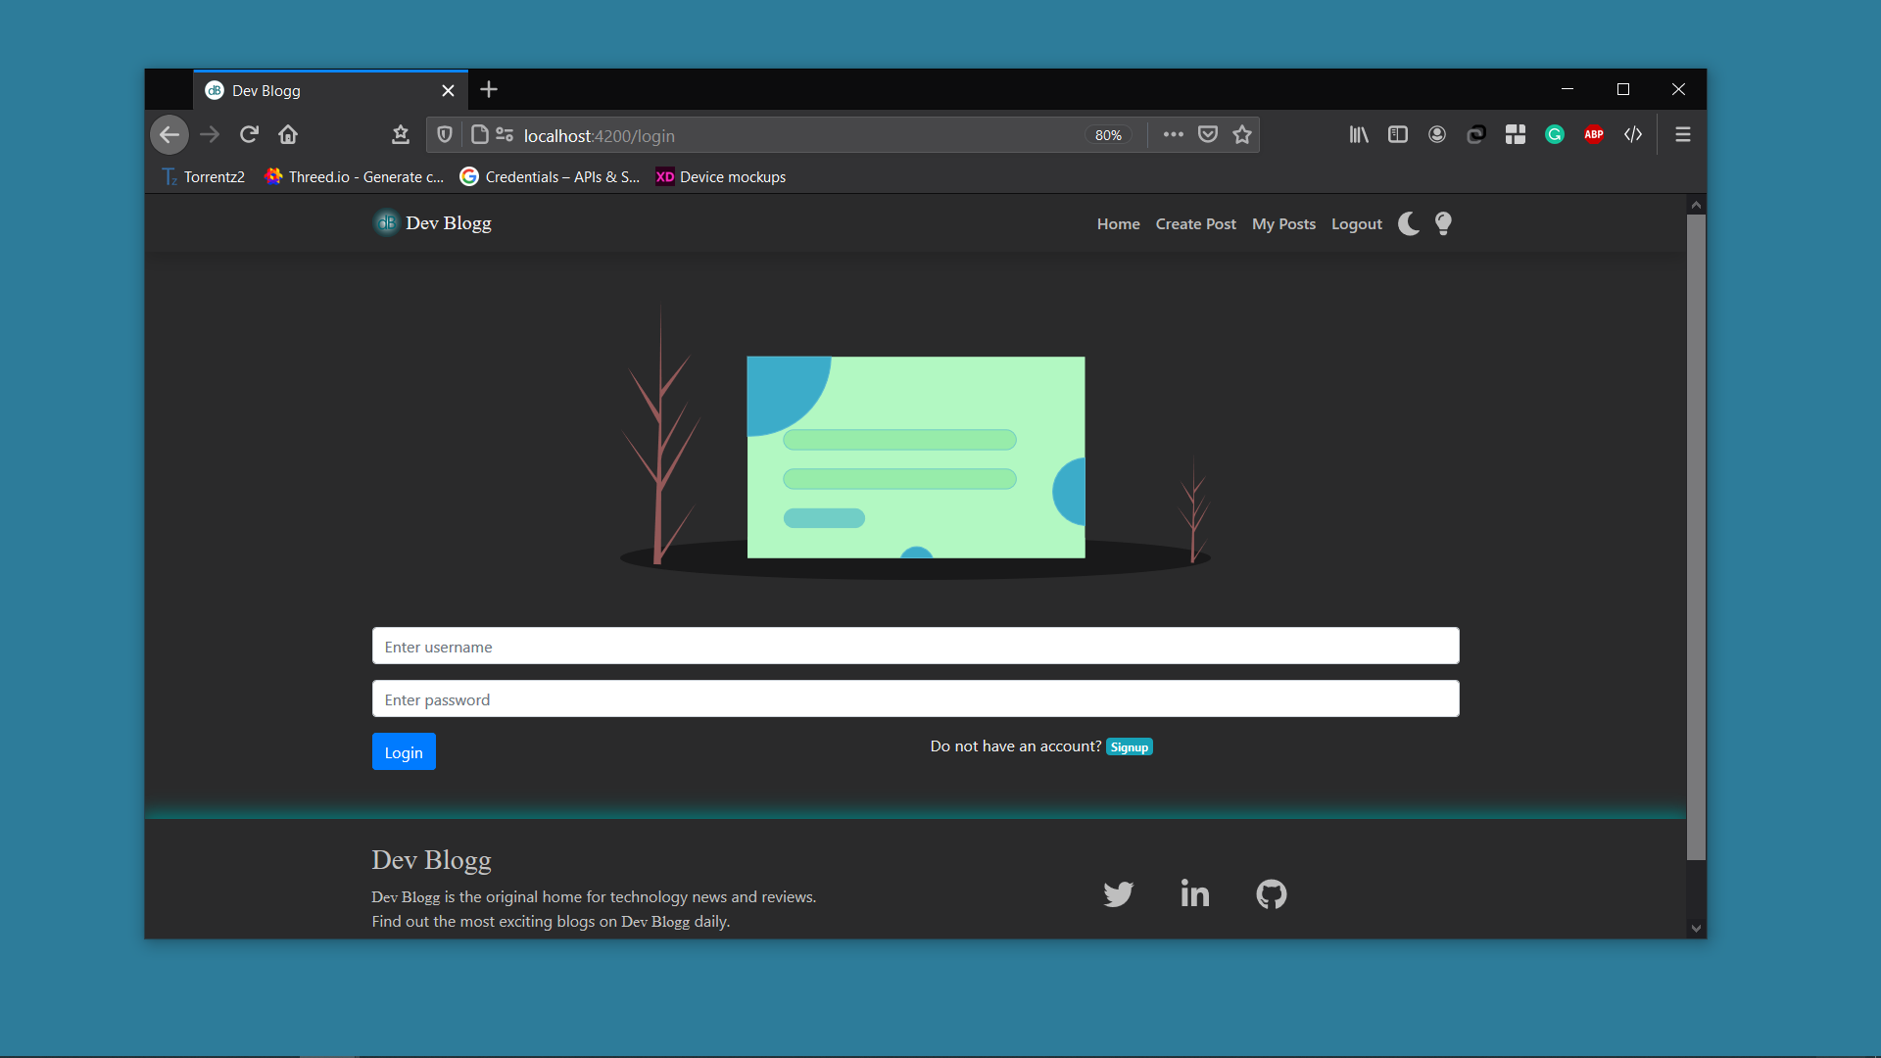Open Torrentz2 bookmark
This screenshot has height=1058, width=1881.
(x=204, y=177)
